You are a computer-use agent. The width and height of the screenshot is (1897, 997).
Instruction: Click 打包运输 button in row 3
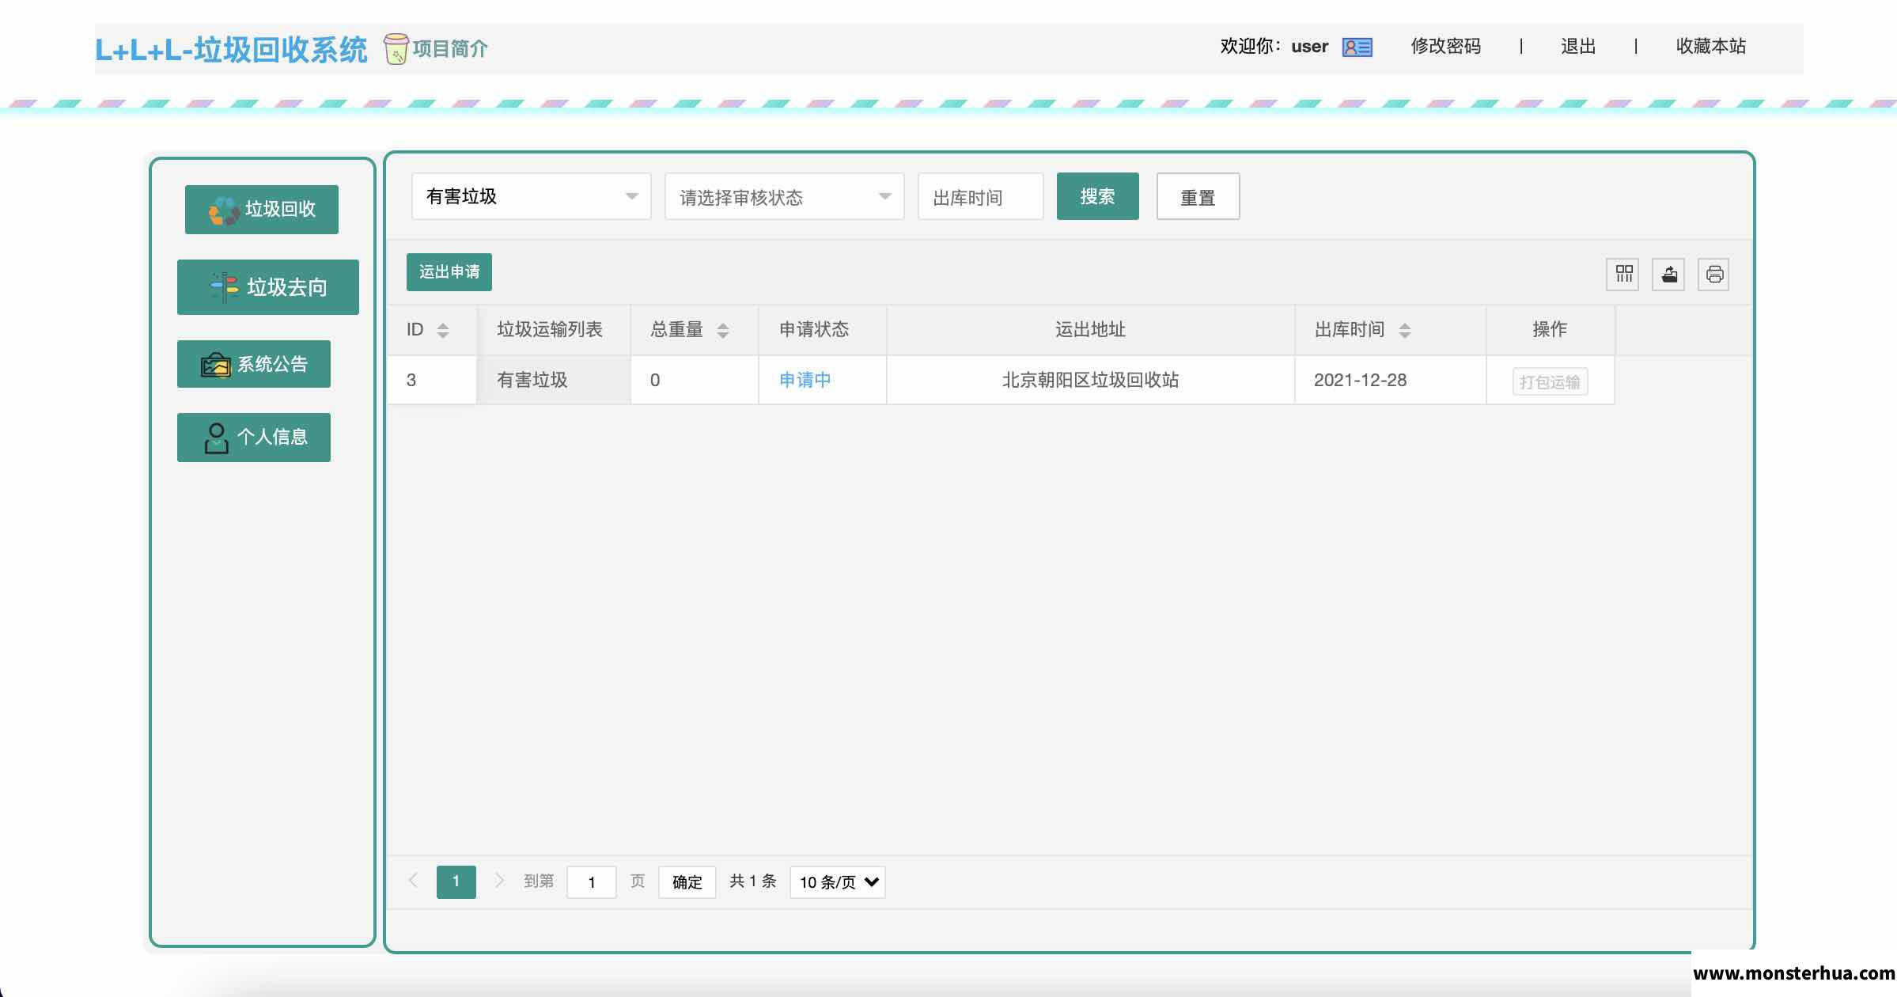pos(1550,381)
